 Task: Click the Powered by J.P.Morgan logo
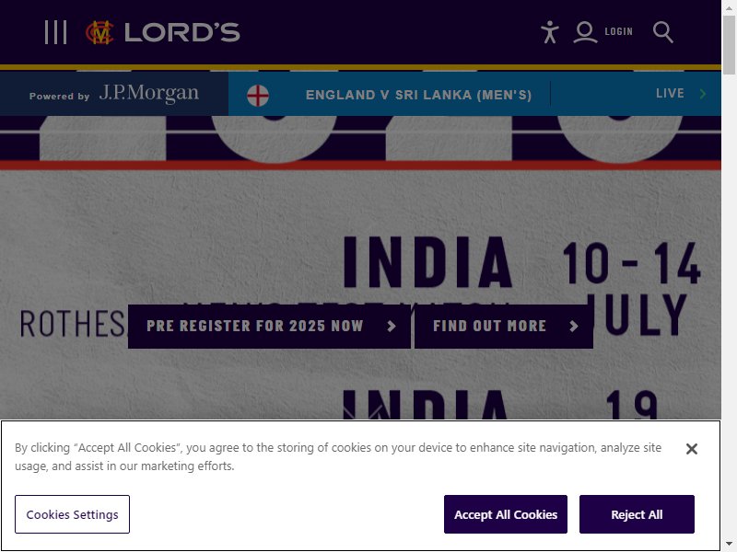pos(114,94)
